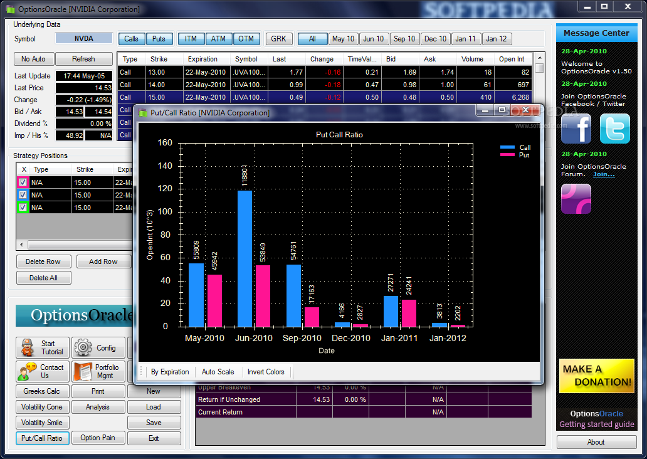Click the options table scroll-up arrow
Viewport: 647px width, 459px height.
[539, 58]
